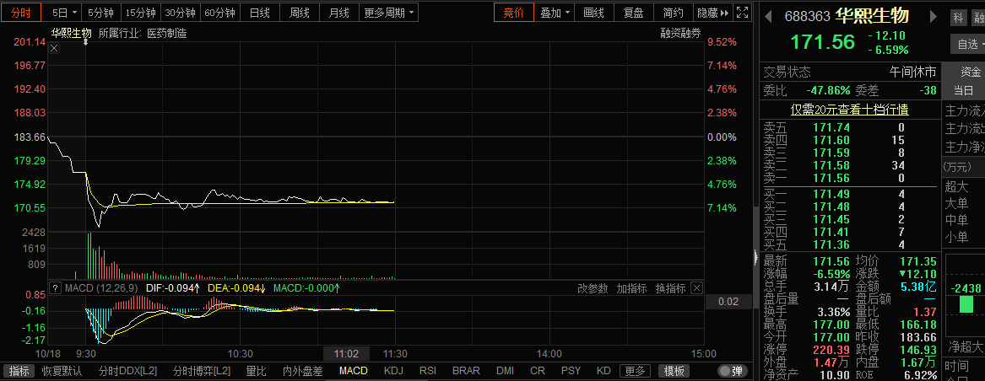Switch to 60分钟 chart period

tap(220, 12)
